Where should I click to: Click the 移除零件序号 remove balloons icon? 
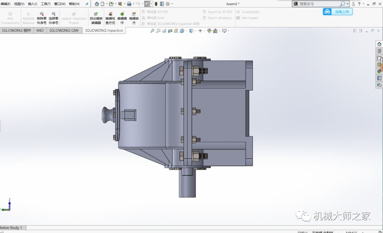coord(41,18)
